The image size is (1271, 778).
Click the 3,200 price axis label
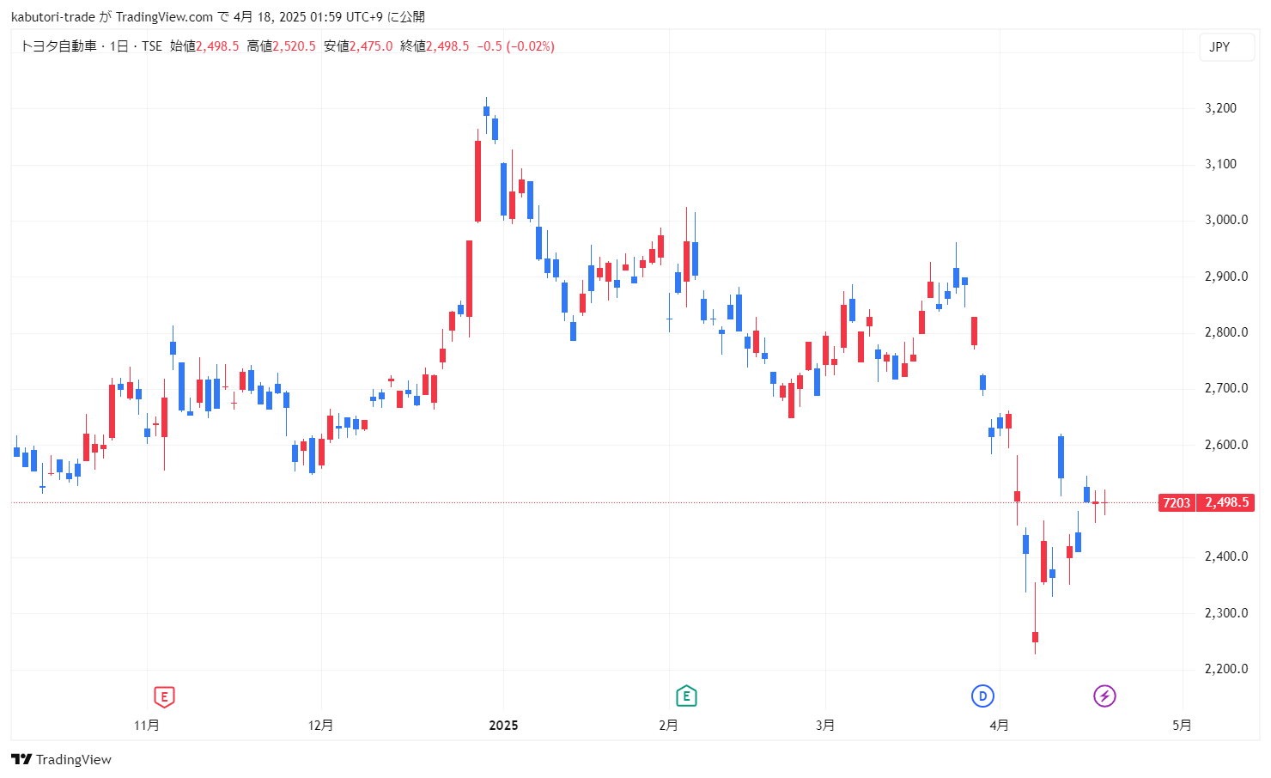tap(1221, 108)
